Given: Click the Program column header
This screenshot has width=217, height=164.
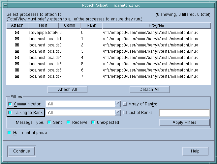Looking at the screenshot, I should click(156, 25).
